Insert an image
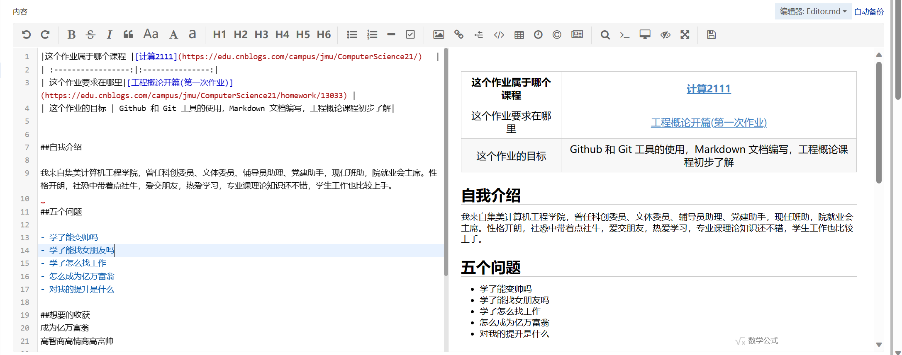The image size is (902, 355). [439, 35]
